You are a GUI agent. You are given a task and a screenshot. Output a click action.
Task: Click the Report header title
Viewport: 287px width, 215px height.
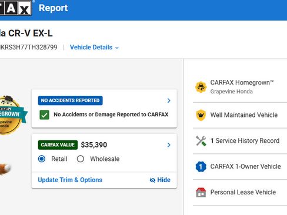click(x=53, y=8)
